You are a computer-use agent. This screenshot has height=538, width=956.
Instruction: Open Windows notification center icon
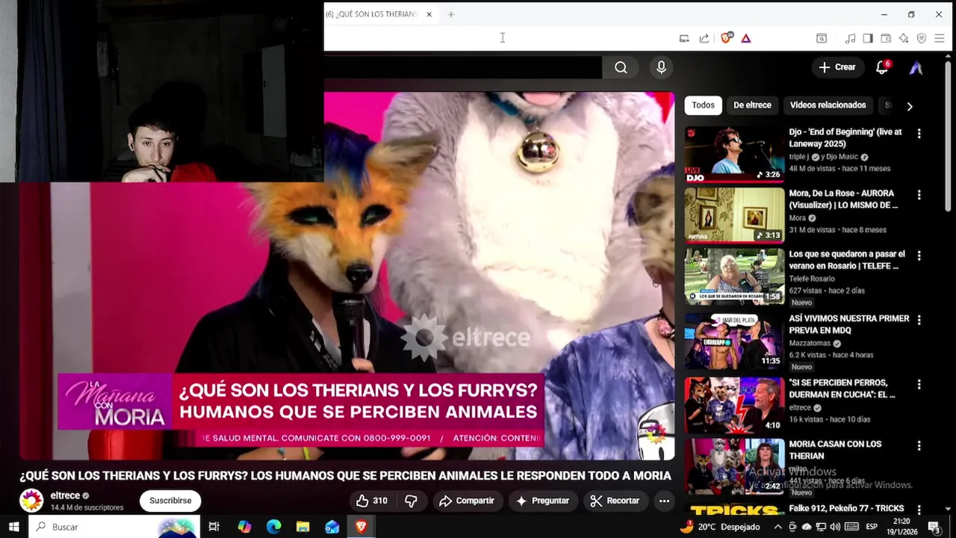pyautogui.click(x=934, y=527)
